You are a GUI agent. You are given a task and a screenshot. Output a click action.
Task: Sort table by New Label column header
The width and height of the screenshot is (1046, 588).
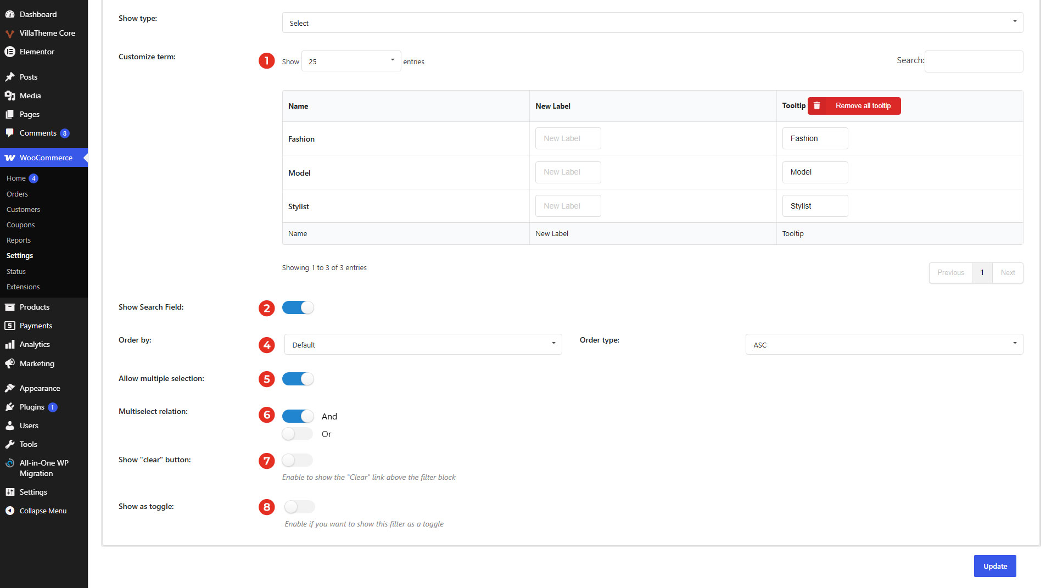[x=653, y=106]
